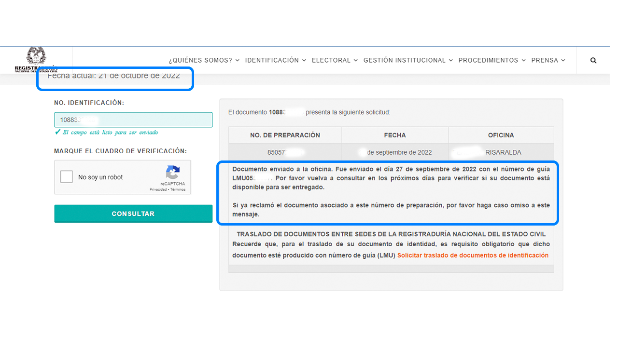Open the reCAPTCHA Términos link

(x=178, y=190)
